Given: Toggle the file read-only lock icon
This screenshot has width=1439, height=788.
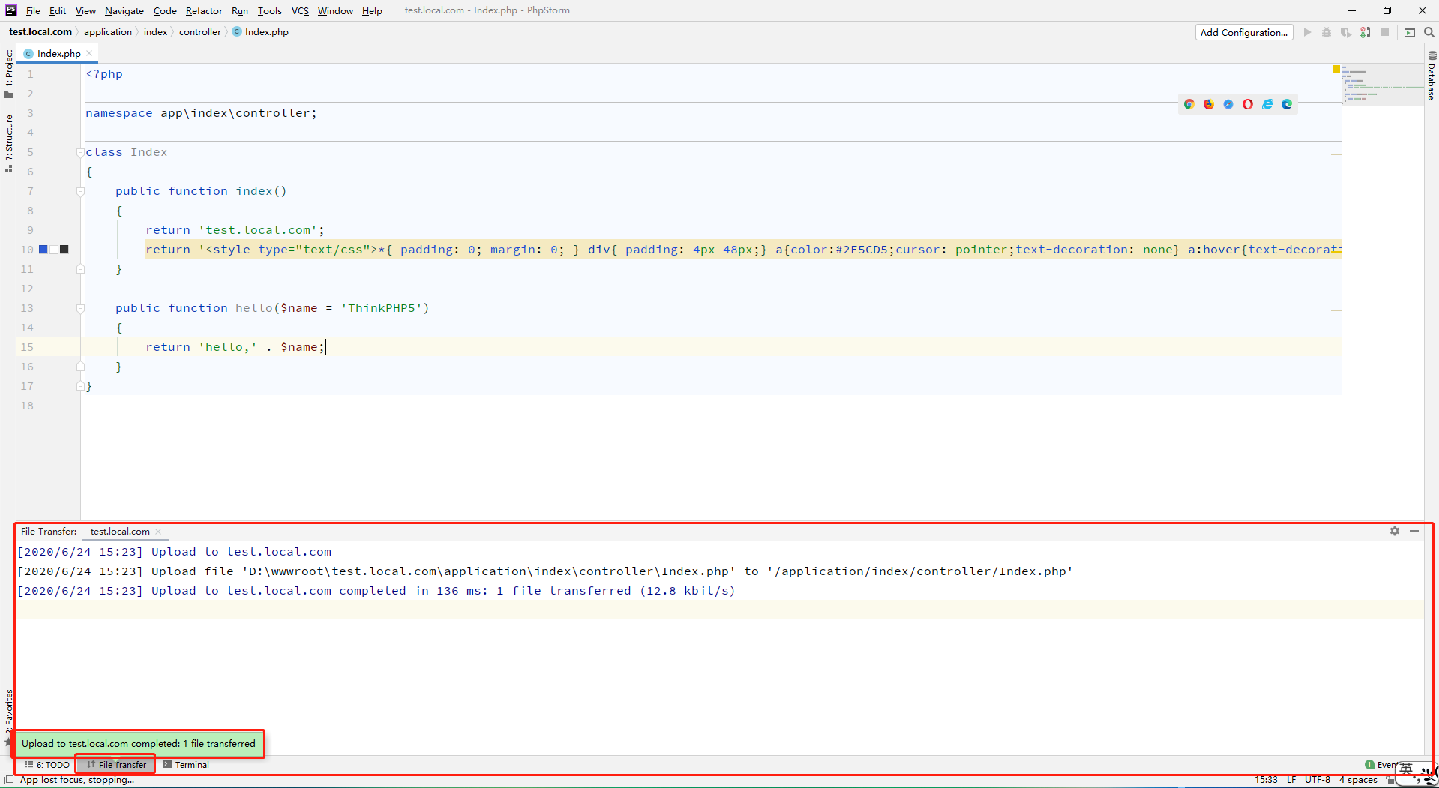Looking at the screenshot, I should tap(1390, 780).
